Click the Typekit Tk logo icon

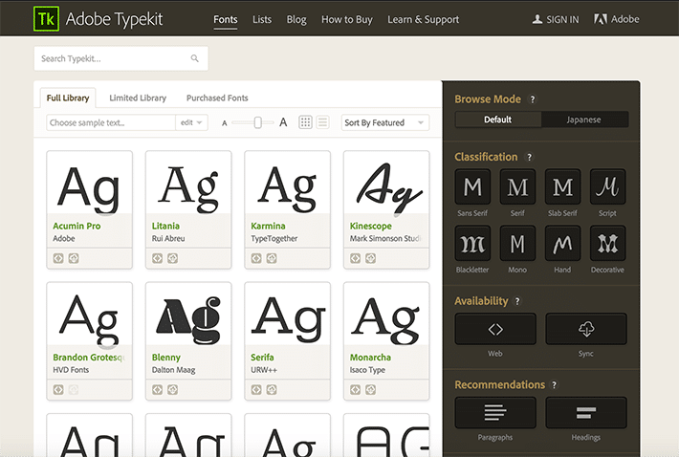[46, 19]
